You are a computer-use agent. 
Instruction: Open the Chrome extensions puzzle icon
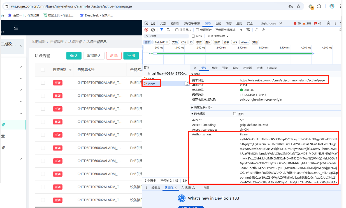click(x=319, y=6)
